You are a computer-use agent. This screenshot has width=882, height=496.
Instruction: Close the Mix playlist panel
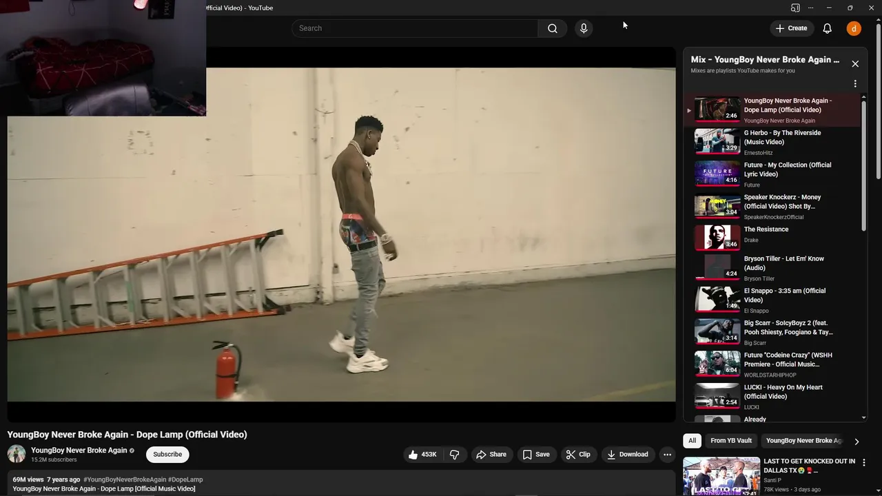click(x=855, y=63)
